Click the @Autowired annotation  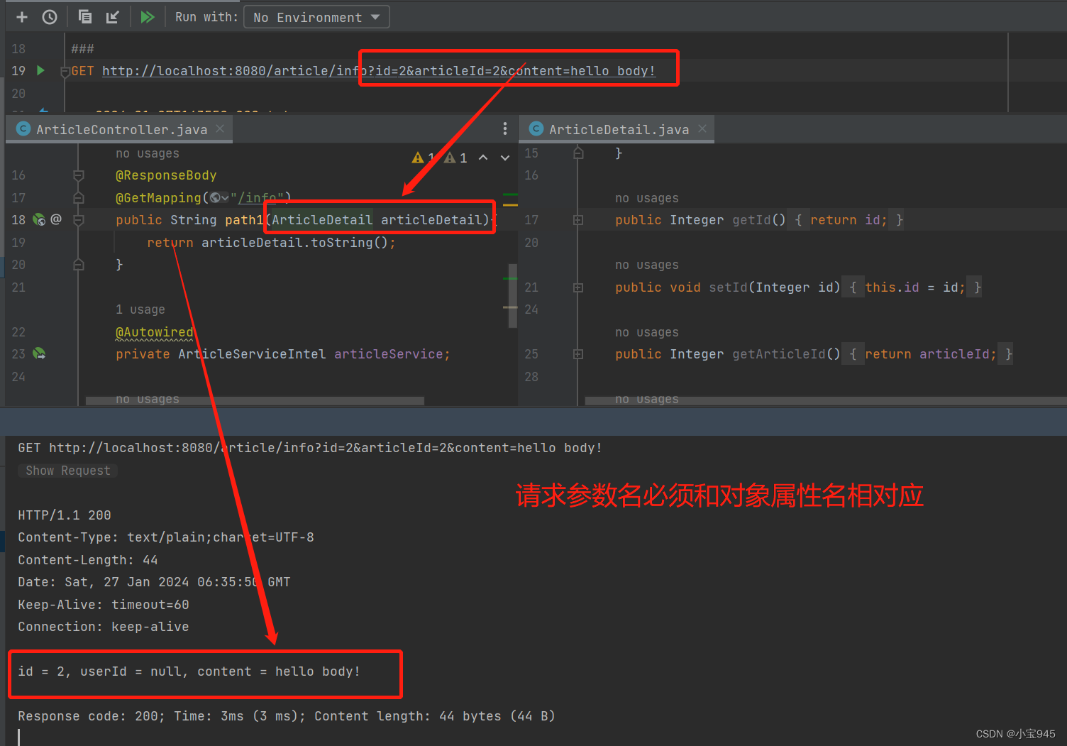pos(155,332)
